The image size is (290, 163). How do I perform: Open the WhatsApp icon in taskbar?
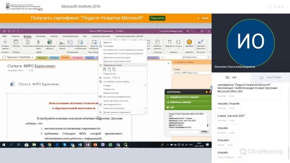coord(111,145)
